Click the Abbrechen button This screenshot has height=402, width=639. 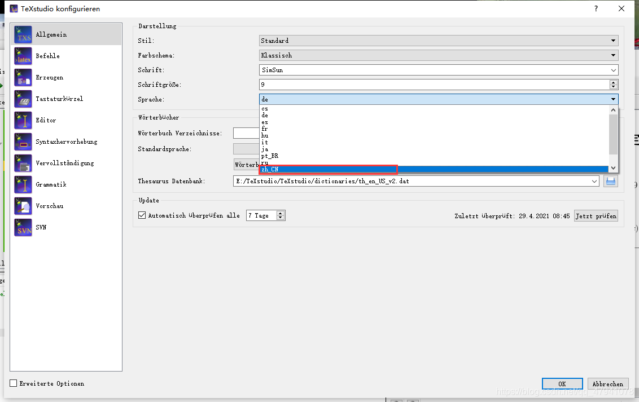[x=607, y=384]
